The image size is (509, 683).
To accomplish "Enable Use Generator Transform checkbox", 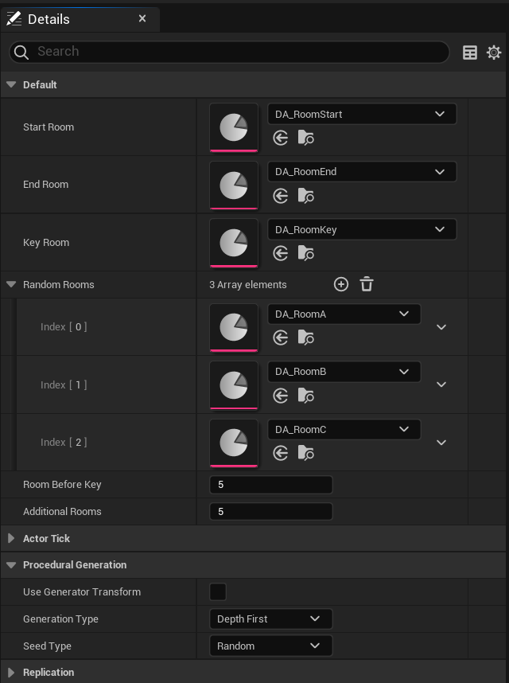I will click(x=218, y=591).
